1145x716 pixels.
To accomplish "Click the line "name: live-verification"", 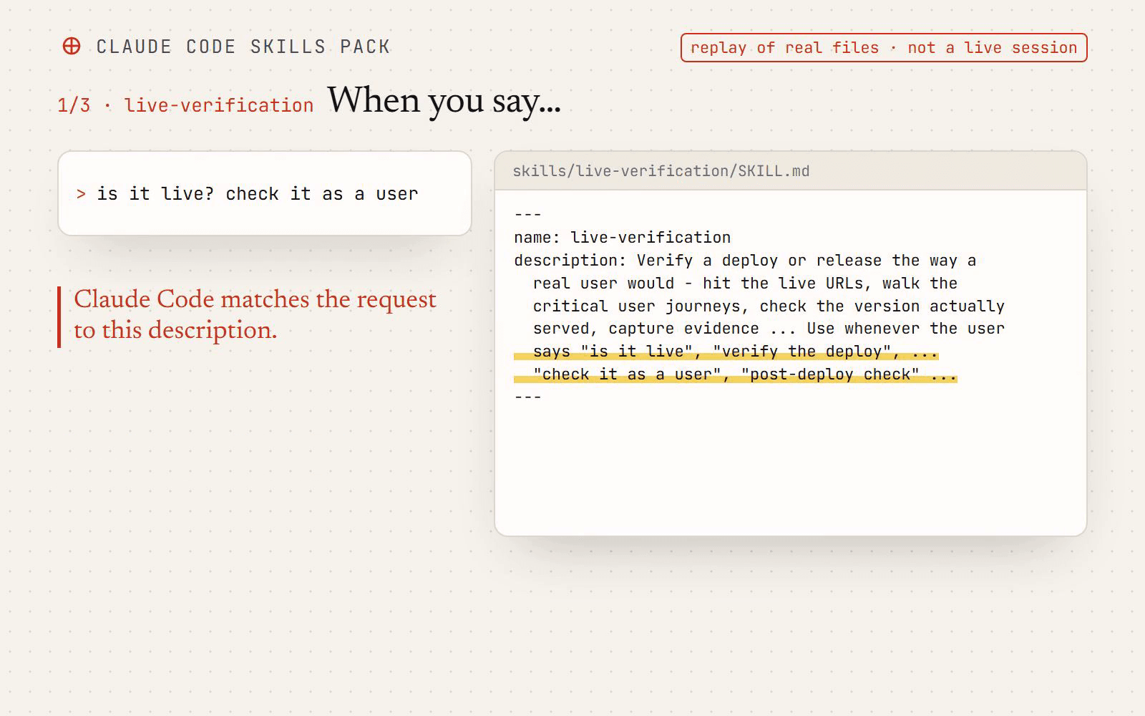I will pyautogui.click(x=623, y=237).
